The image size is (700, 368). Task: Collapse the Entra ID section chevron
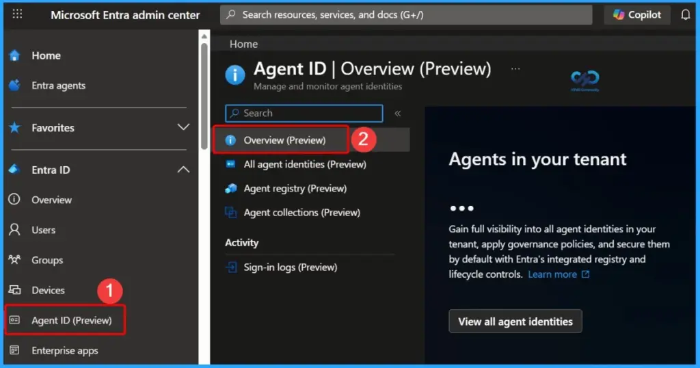click(x=183, y=170)
